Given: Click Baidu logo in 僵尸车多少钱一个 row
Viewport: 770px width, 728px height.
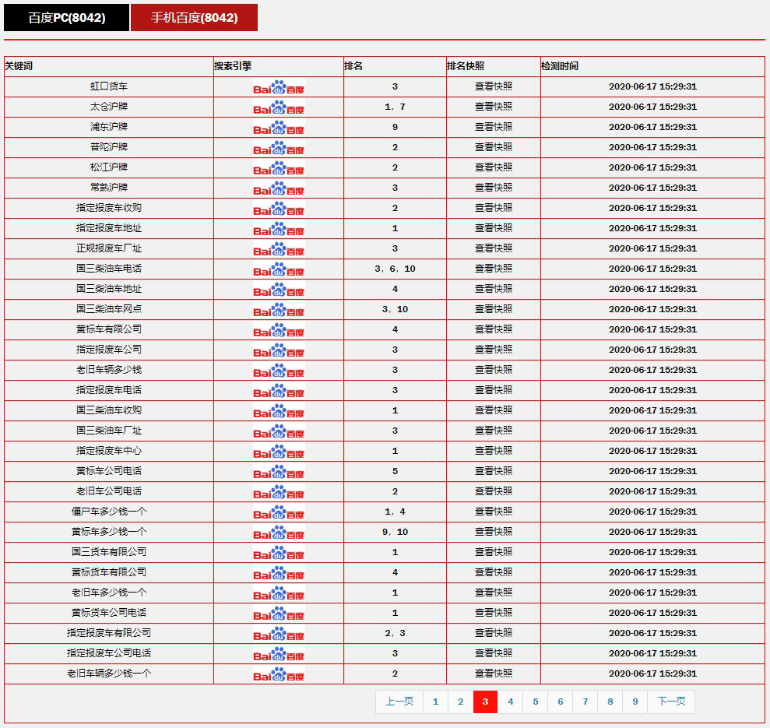Looking at the screenshot, I should pyautogui.click(x=279, y=512).
